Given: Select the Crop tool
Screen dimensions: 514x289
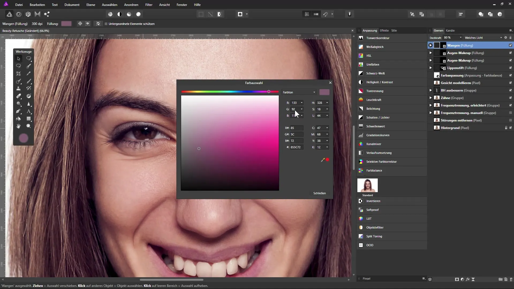Looking at the screenshot, I should pos(18,74).
